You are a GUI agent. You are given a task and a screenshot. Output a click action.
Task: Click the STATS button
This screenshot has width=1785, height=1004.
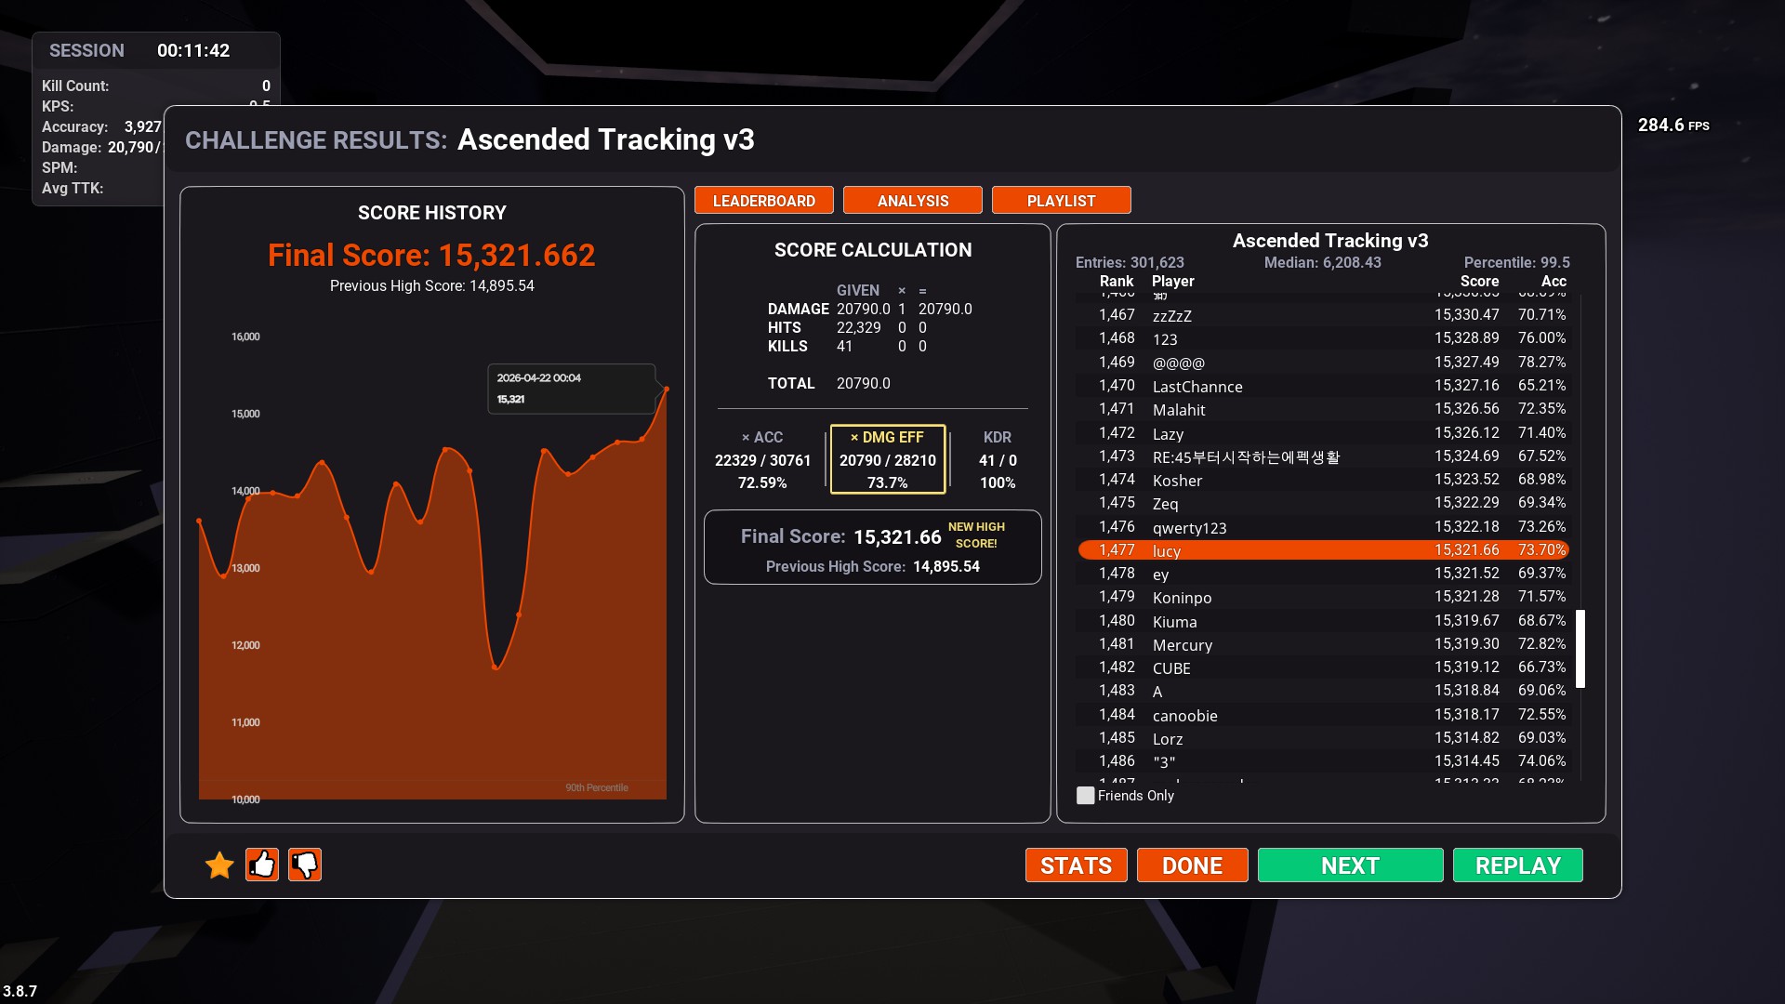point(1076,865)
